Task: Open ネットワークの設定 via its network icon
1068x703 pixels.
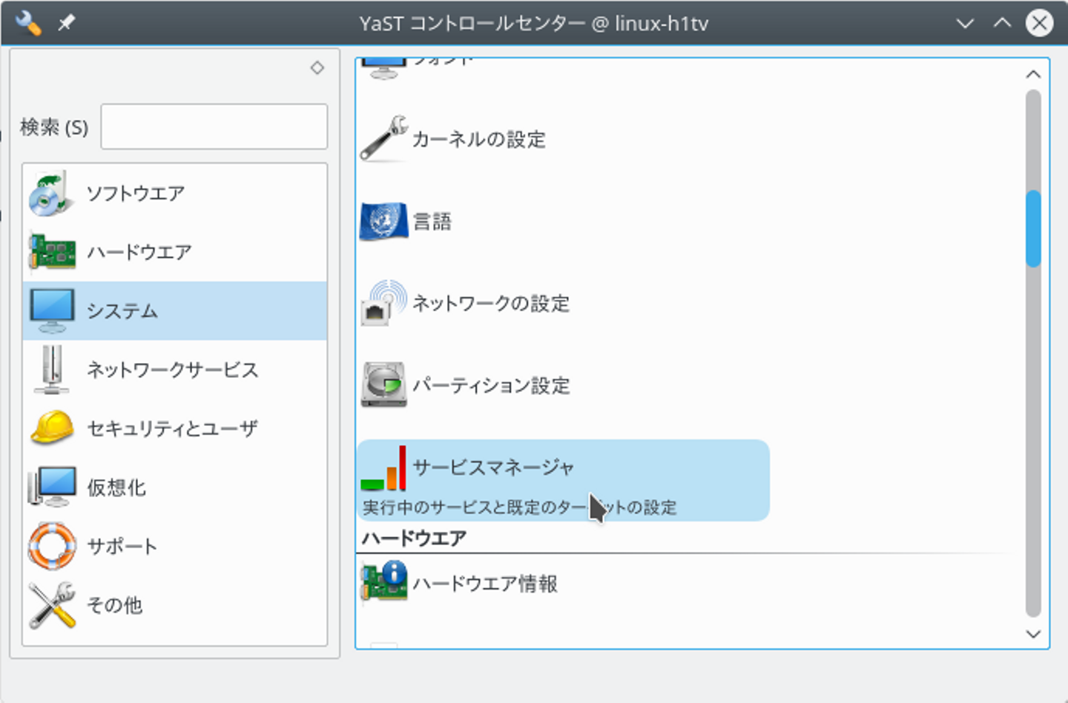Action: 383,303
